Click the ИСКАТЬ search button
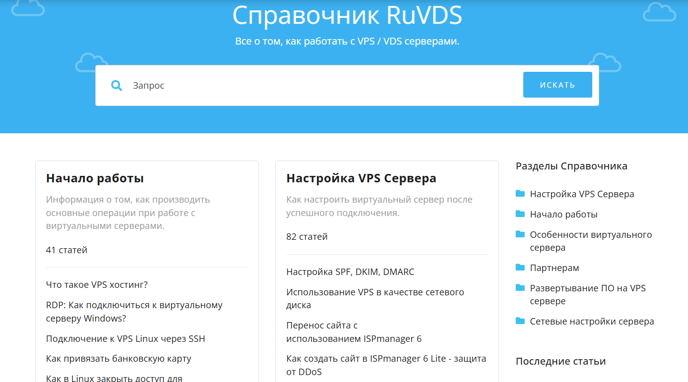 tap(558, 85)
